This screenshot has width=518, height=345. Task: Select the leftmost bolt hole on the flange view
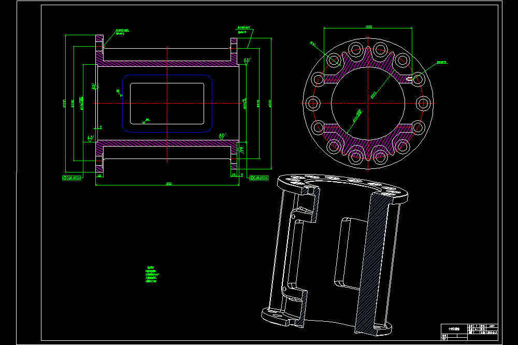coord(313,104)
